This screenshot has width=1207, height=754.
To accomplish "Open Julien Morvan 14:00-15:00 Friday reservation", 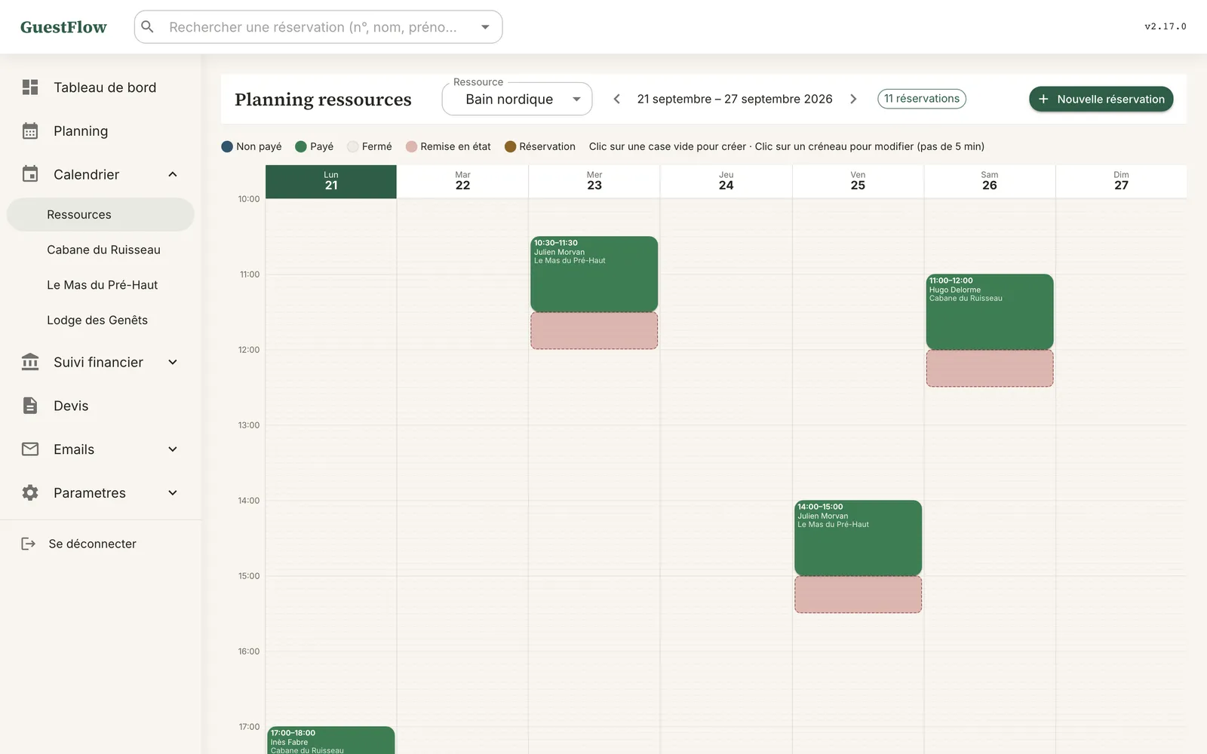I will pyautogui.click(x=858, y=538).
